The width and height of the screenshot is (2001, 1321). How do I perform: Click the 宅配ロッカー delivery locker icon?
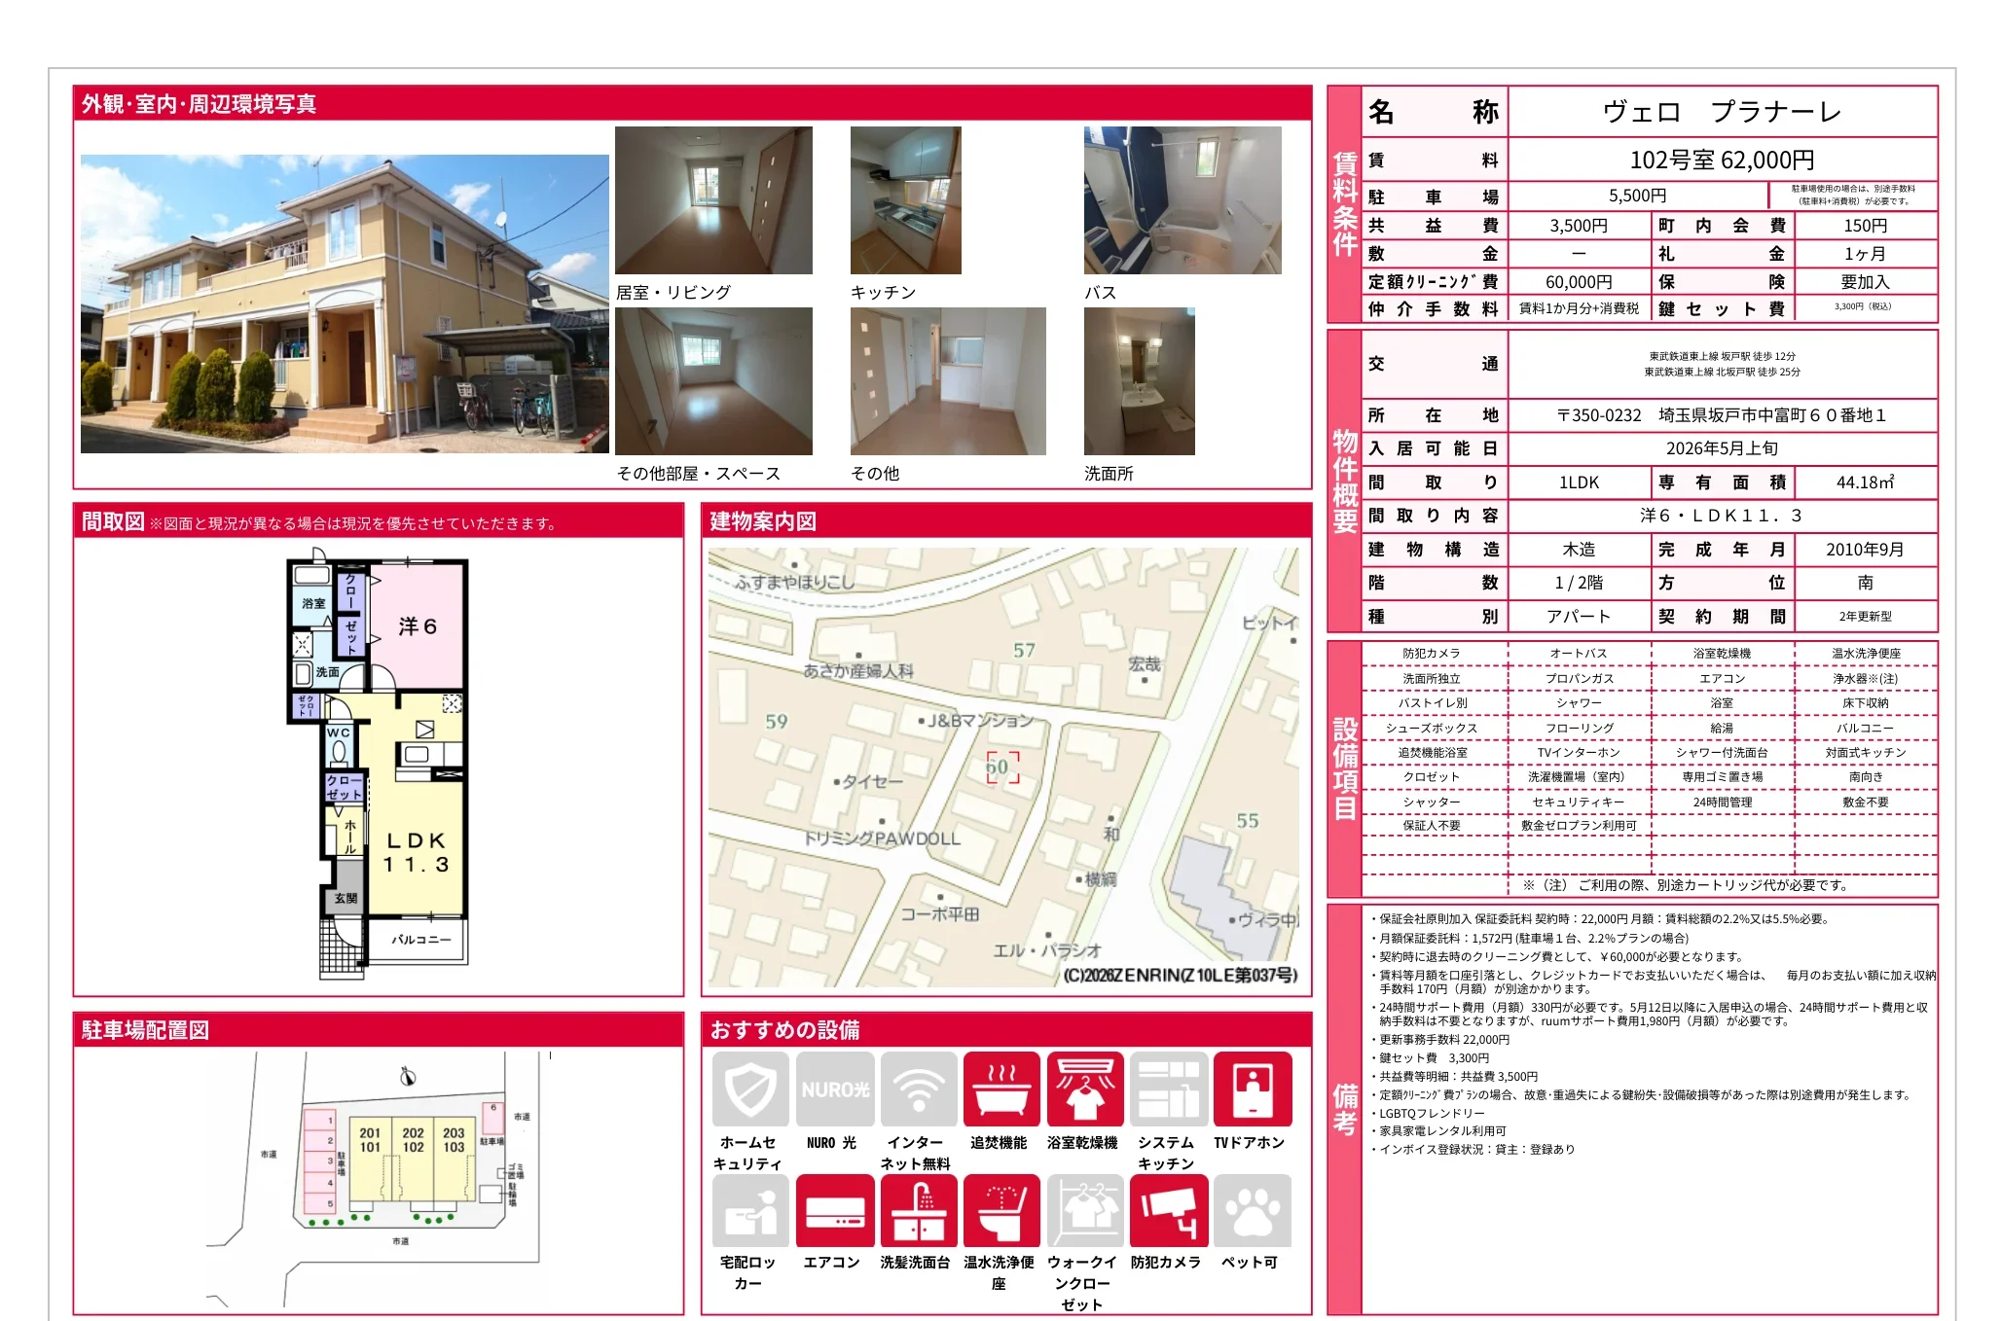(x=750, y=1210)
